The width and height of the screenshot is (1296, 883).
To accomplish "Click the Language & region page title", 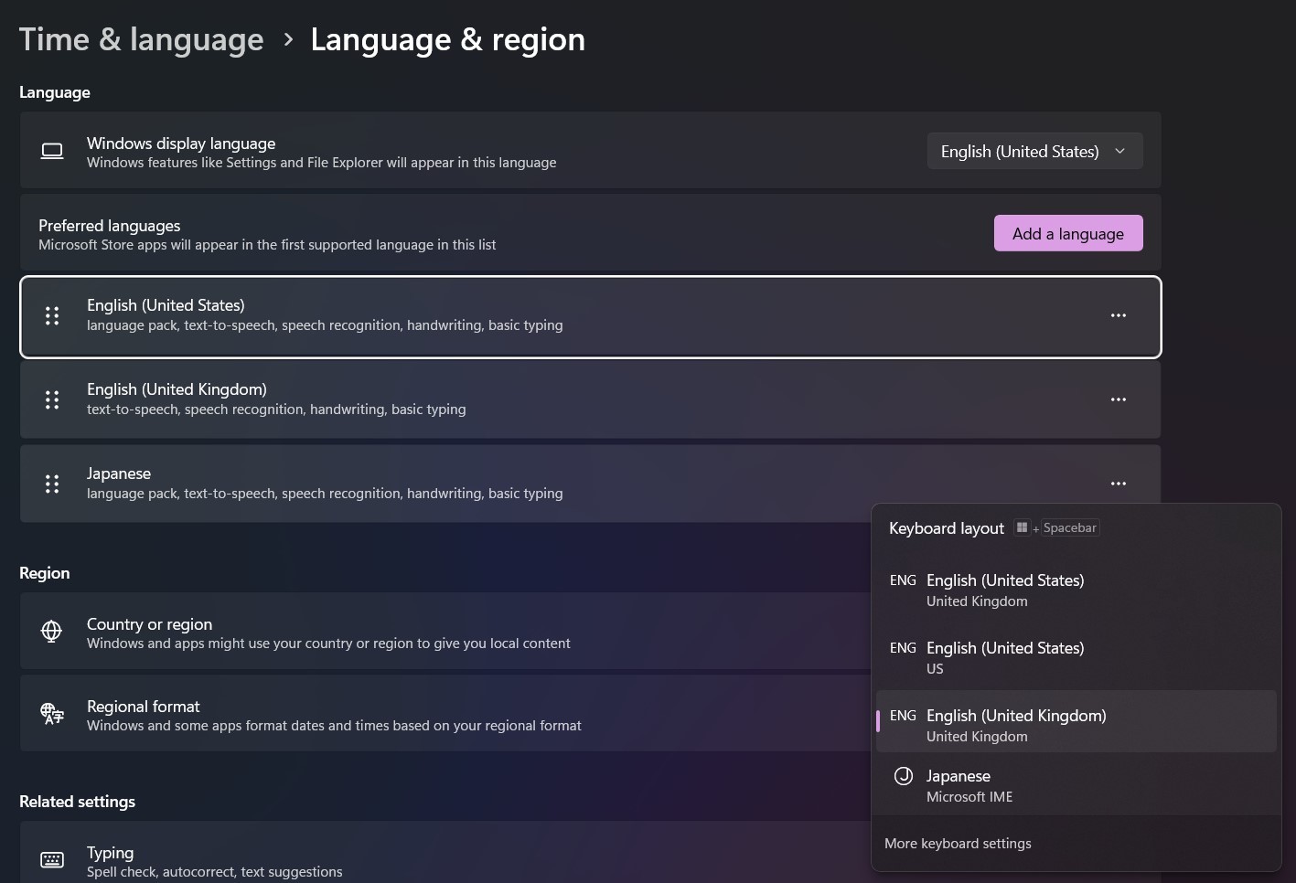I will pos(447,39).
